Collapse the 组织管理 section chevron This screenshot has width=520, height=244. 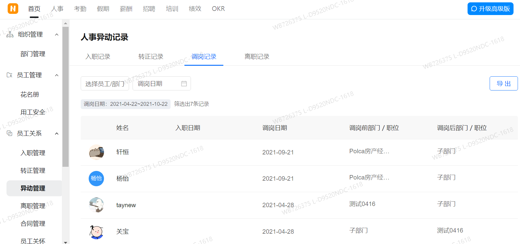57,34
